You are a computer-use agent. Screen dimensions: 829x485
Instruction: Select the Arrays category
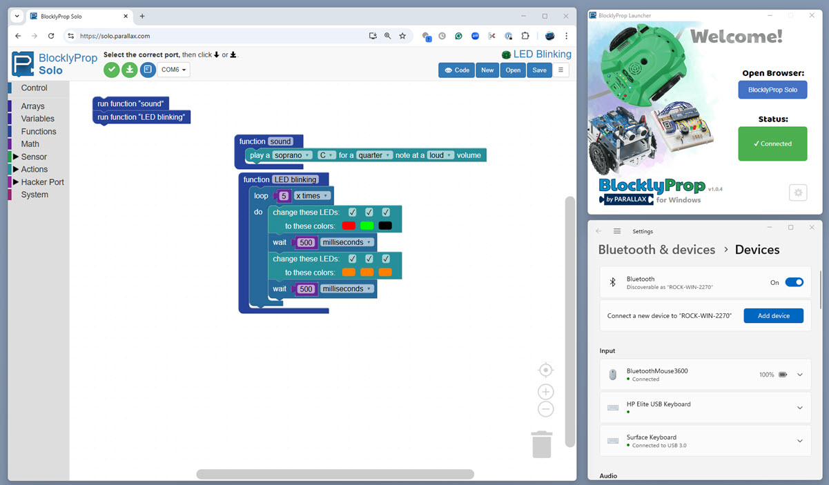[x=32, y=106]
